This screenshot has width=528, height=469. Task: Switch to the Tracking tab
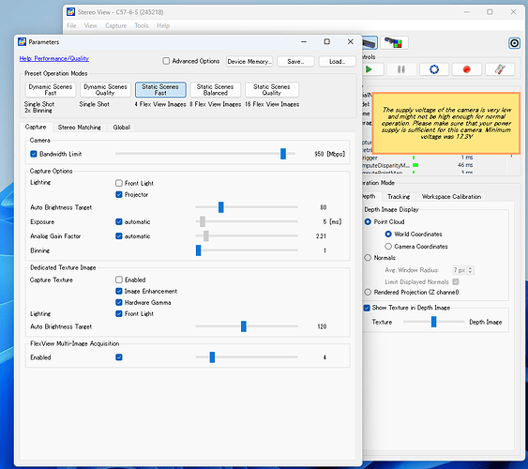click(x=399, y=197)
